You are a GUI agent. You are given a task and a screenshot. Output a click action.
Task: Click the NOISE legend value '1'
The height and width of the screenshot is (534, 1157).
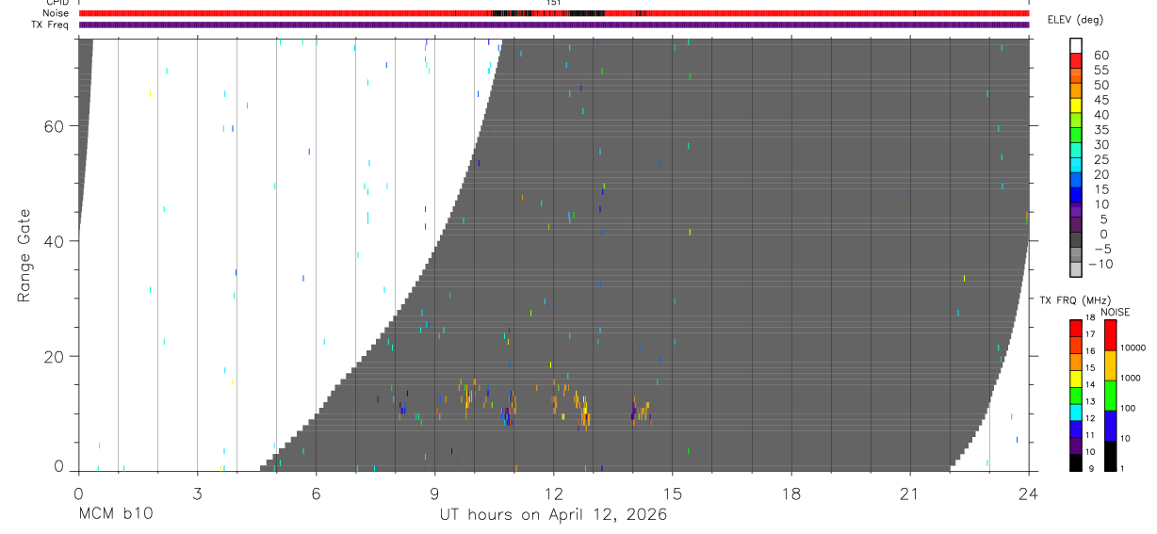tap(1123, 468)
